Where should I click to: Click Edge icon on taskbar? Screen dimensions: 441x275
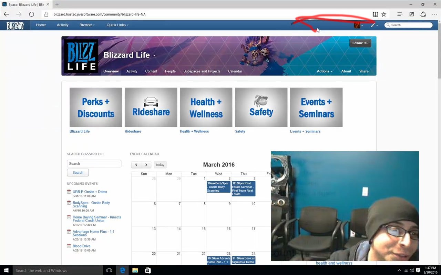pyautogui.click(x=122, y=271)
